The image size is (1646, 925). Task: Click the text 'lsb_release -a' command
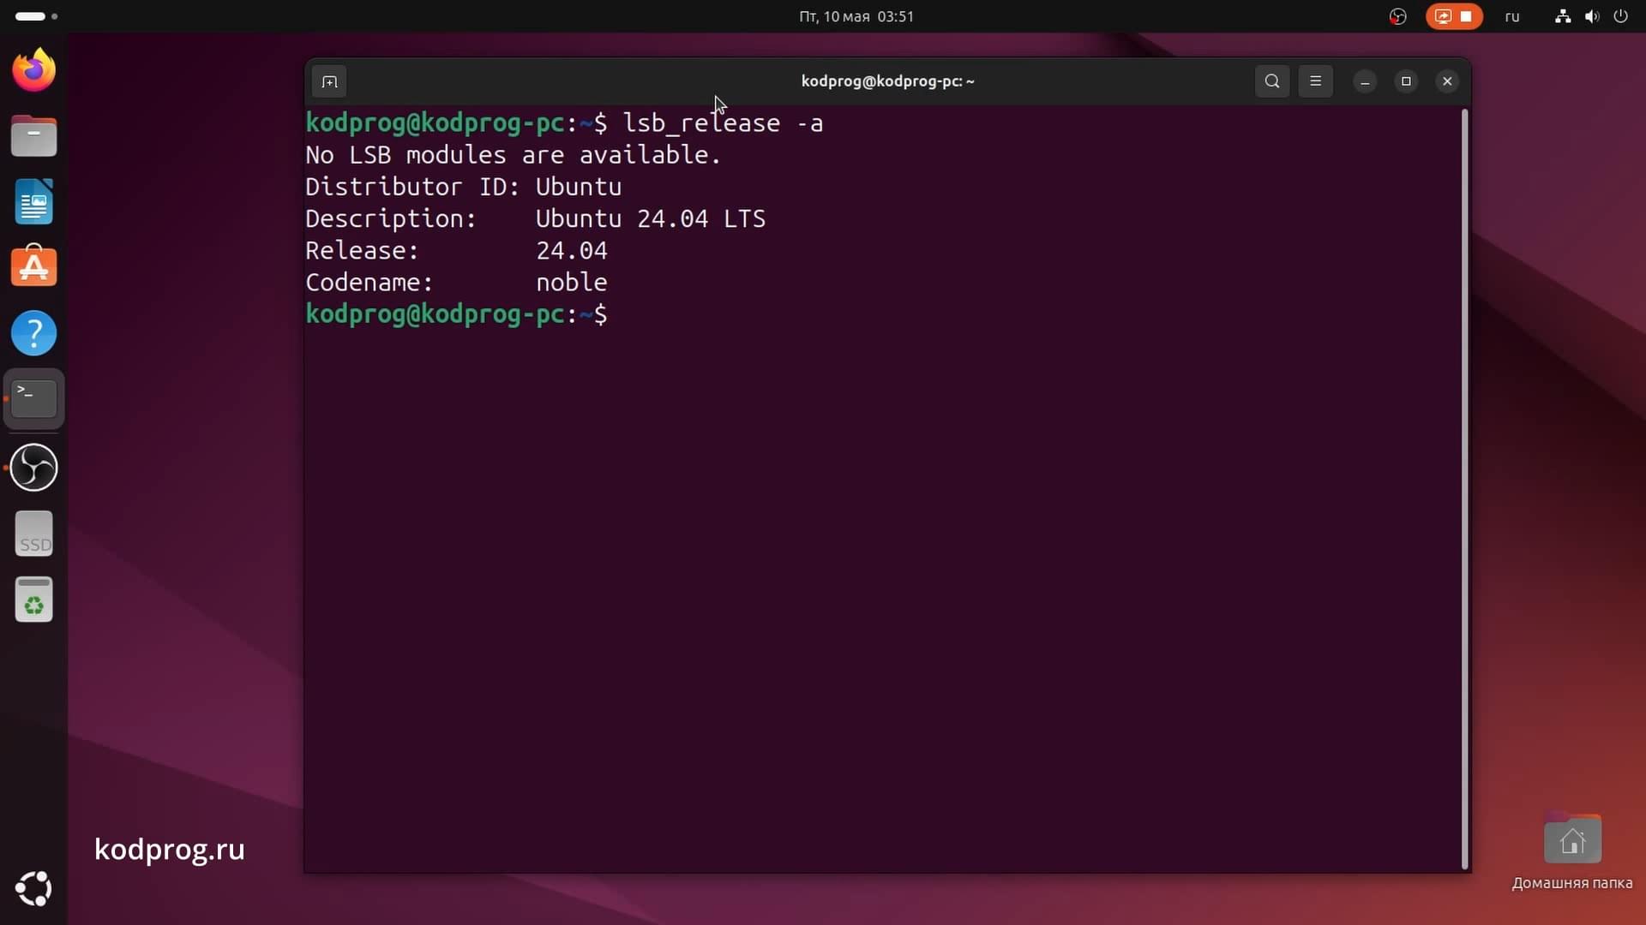tap(723, 123)
